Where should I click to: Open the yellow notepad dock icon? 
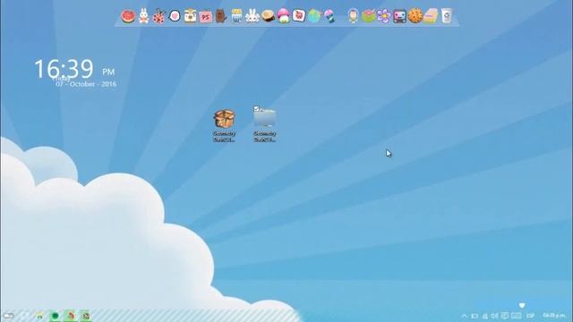[x=236, y=16]
